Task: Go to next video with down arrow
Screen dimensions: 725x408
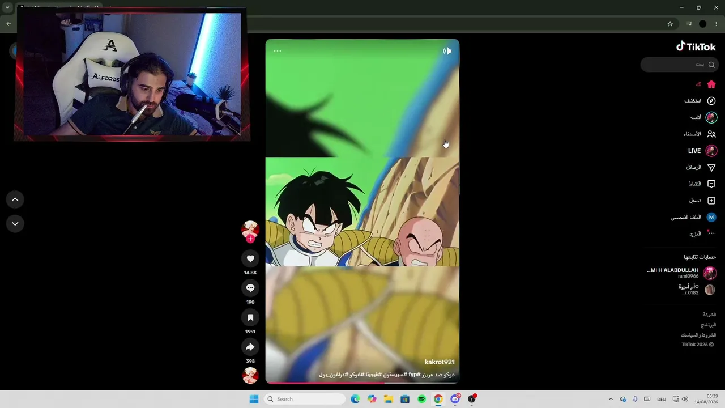Action: tap(15, 224)
